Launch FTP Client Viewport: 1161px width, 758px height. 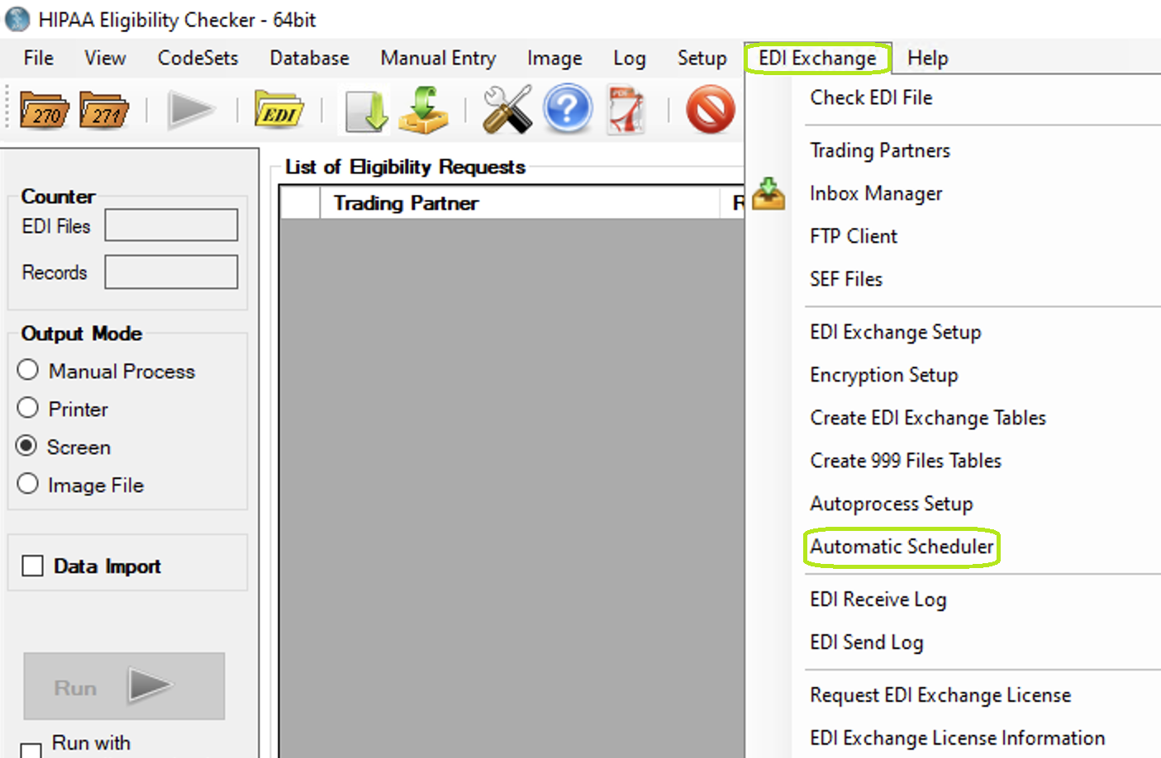[854, 236]
